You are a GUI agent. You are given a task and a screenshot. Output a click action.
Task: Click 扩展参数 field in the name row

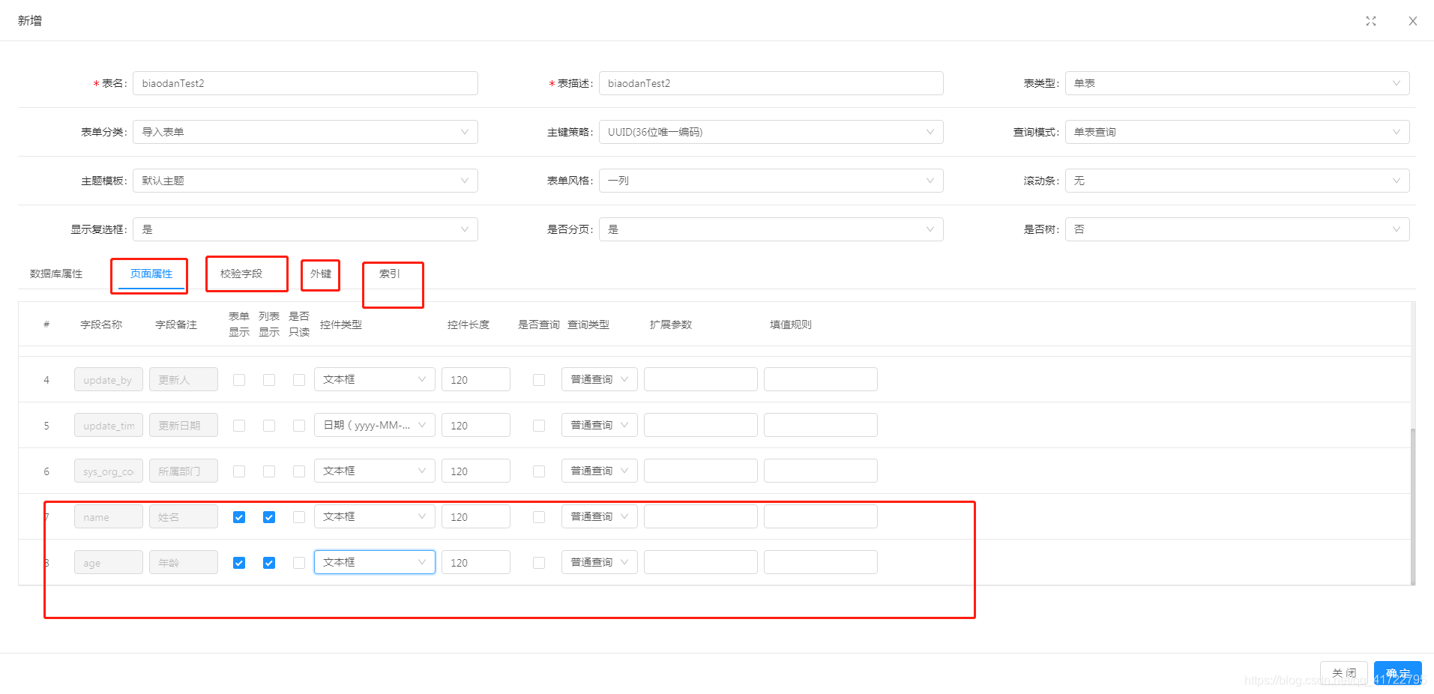[x=701, y=516]
